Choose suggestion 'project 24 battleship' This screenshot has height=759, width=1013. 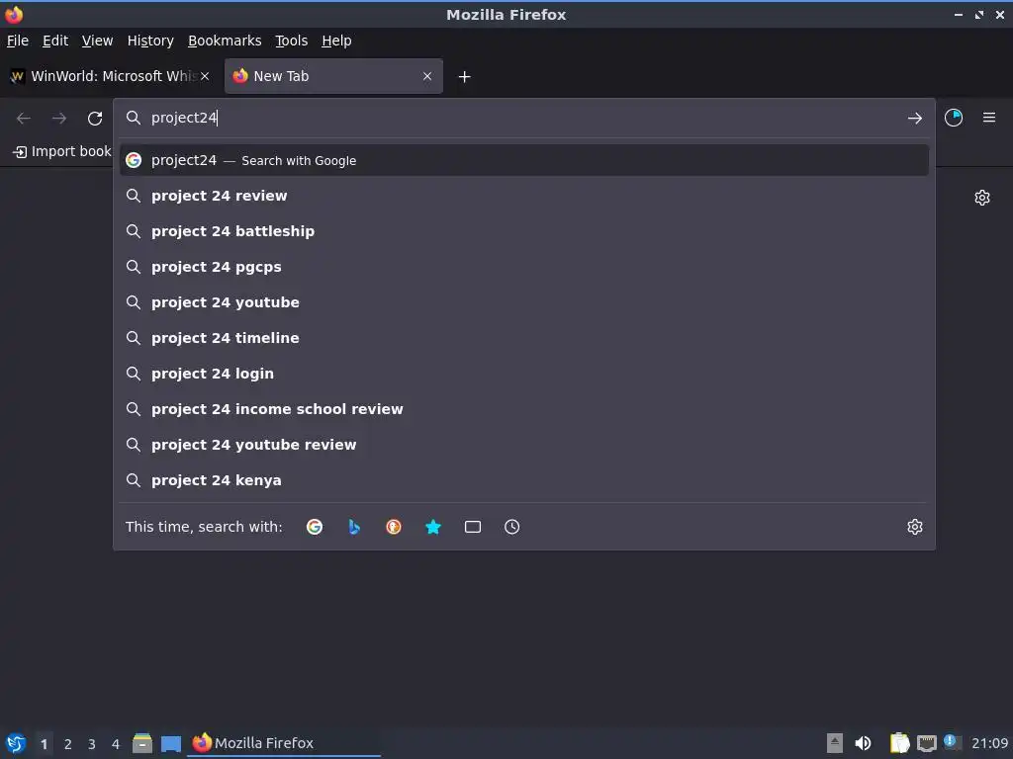point(524,231)
